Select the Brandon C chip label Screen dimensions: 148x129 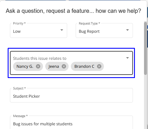[84, 66]
